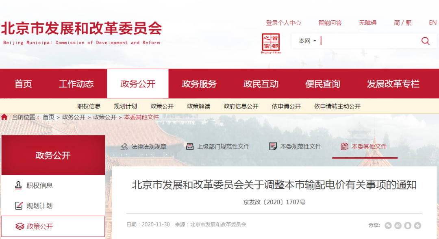Click the 智能问答 link
Screen dimensions: 439x239
pyautogui.click(x=330, y=23)
